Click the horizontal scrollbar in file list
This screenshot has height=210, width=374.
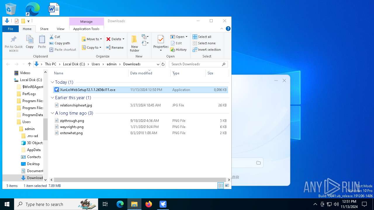pos(140,180)
